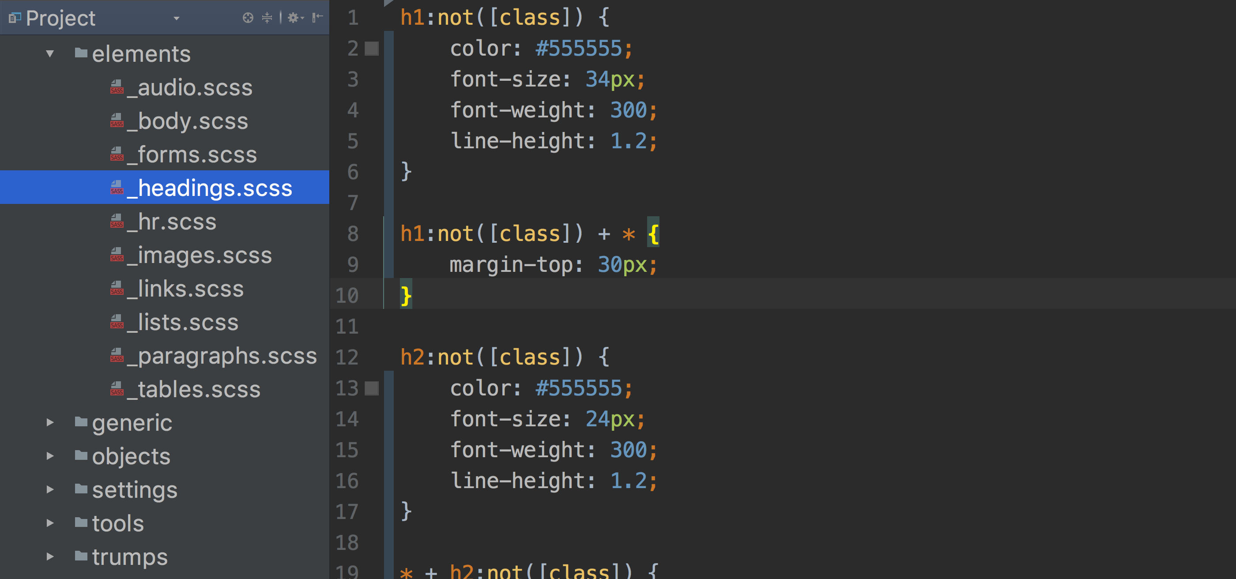Hide the Project tool window

pos(318,18)
